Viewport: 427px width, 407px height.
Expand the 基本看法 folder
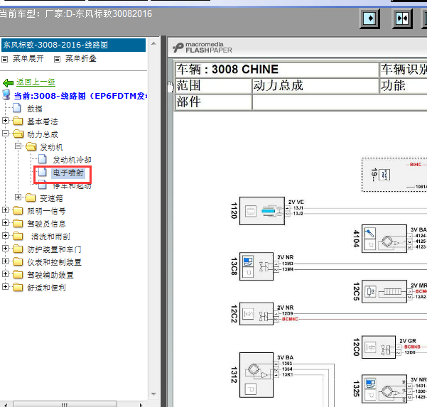[5, 120]
